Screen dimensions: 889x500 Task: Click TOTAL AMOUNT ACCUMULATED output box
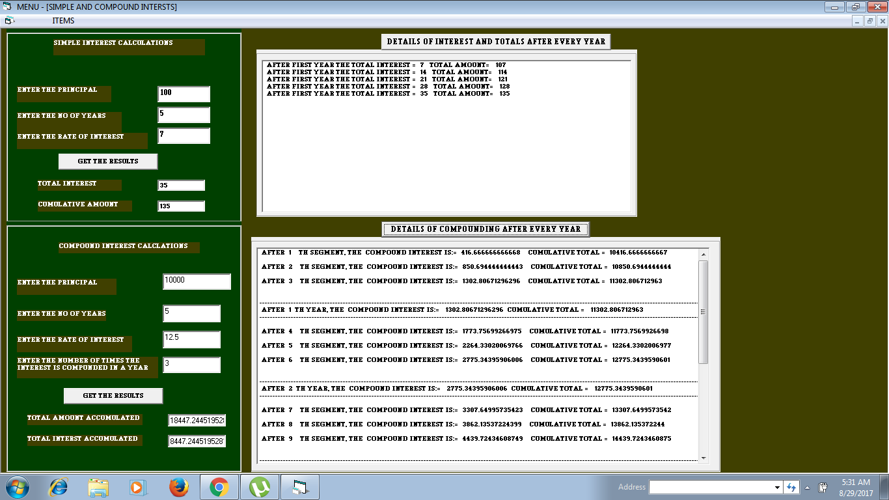point(197,421)
